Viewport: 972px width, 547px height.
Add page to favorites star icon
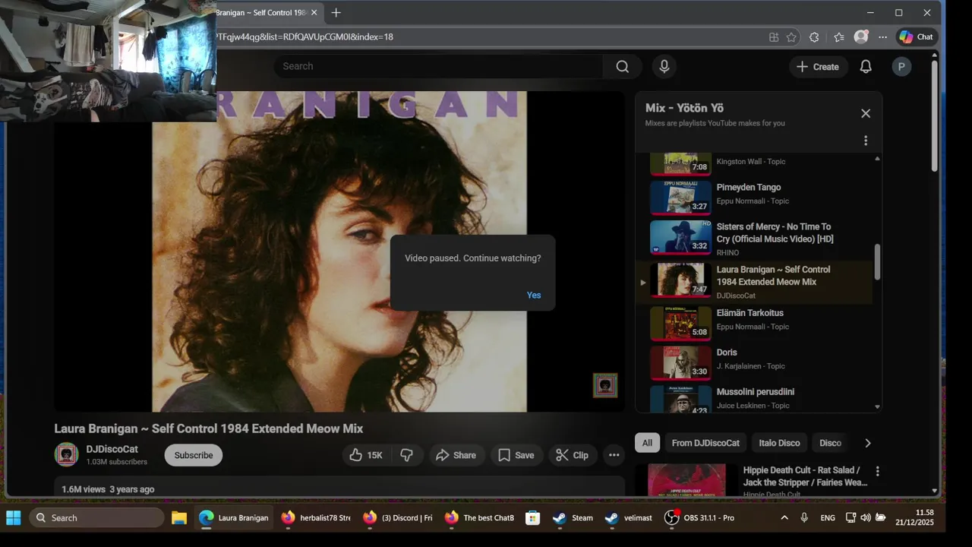click(x=791, y=36)
